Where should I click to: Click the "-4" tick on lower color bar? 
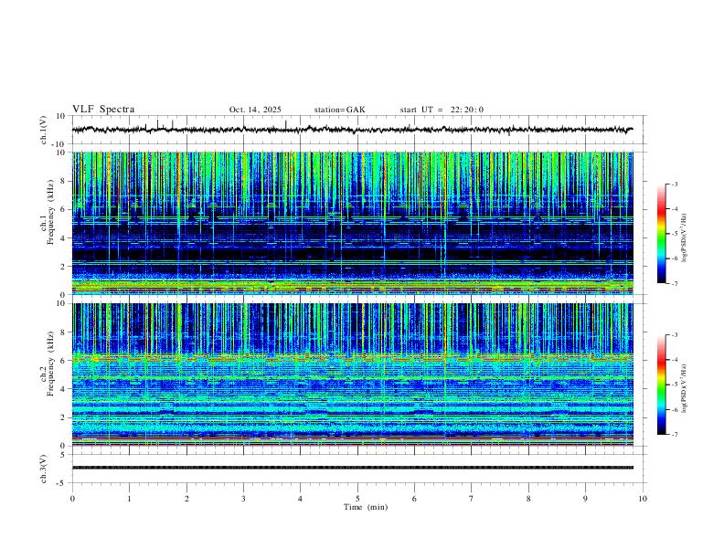(x=674, y=360)
